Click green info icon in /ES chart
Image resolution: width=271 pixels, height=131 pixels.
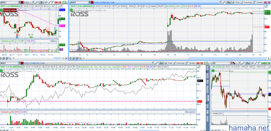[x=213, y=71]
